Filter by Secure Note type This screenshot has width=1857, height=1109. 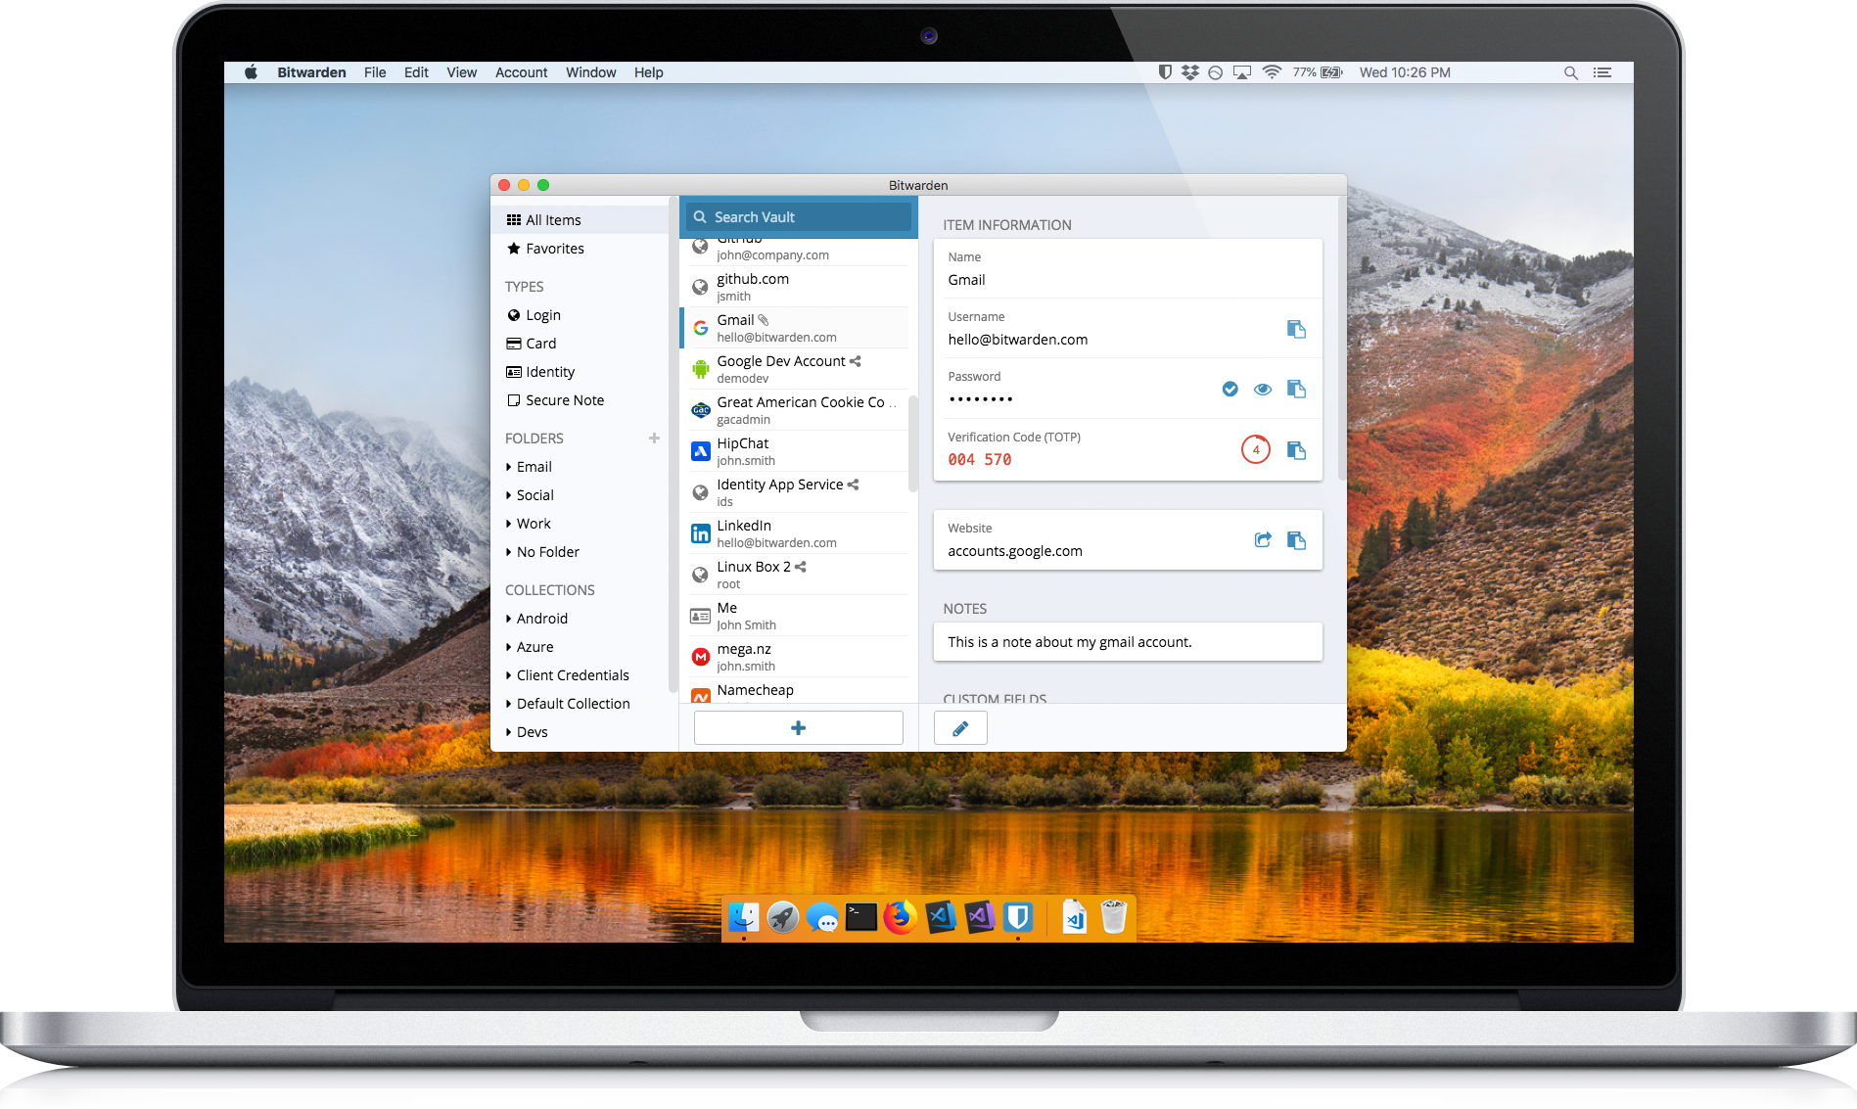coord(564,400)
